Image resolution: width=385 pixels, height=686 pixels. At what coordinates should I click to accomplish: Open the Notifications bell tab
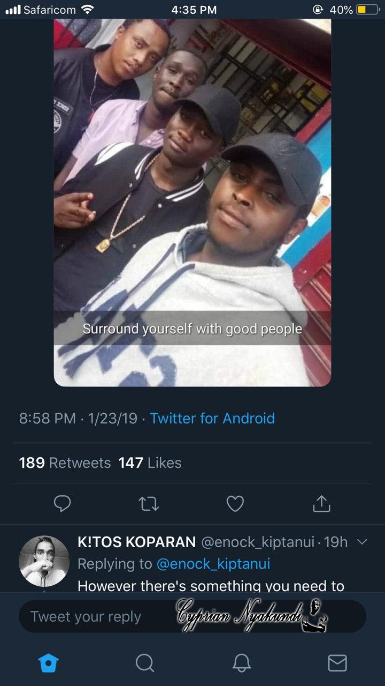242,663
